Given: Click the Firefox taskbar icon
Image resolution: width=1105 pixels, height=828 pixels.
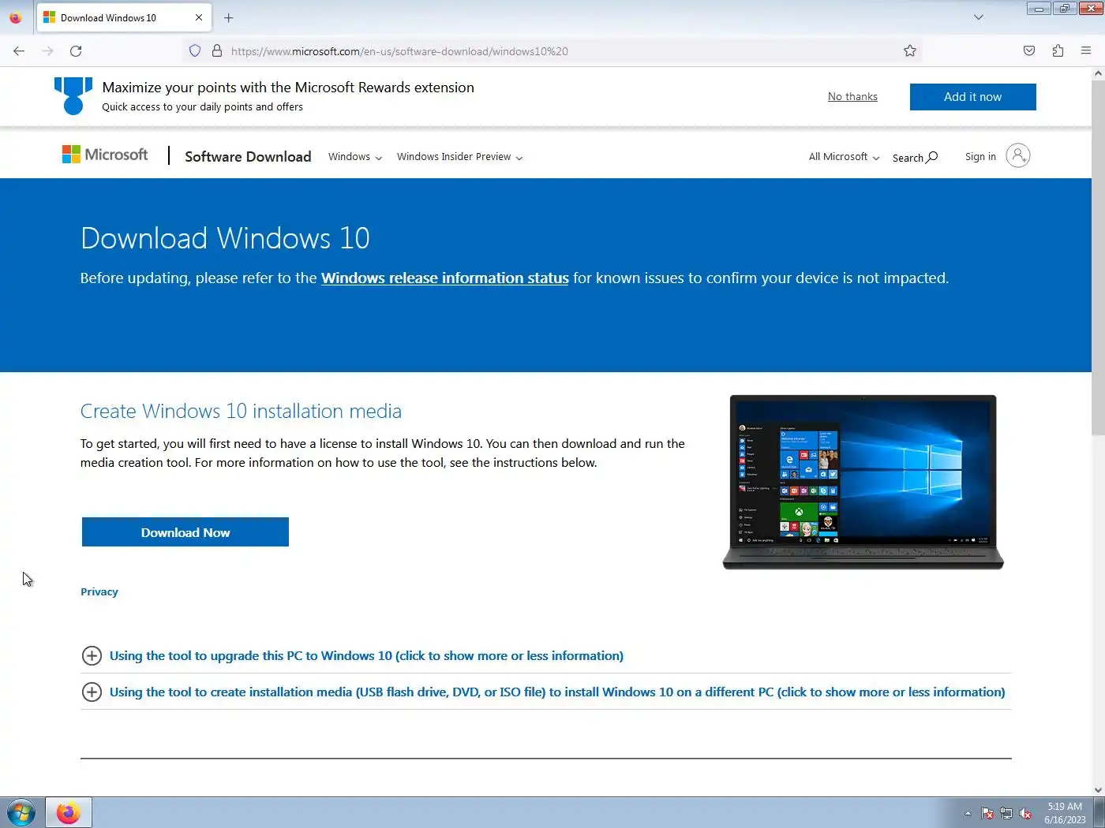Looking at the screenshot, I should click(69, 812).
